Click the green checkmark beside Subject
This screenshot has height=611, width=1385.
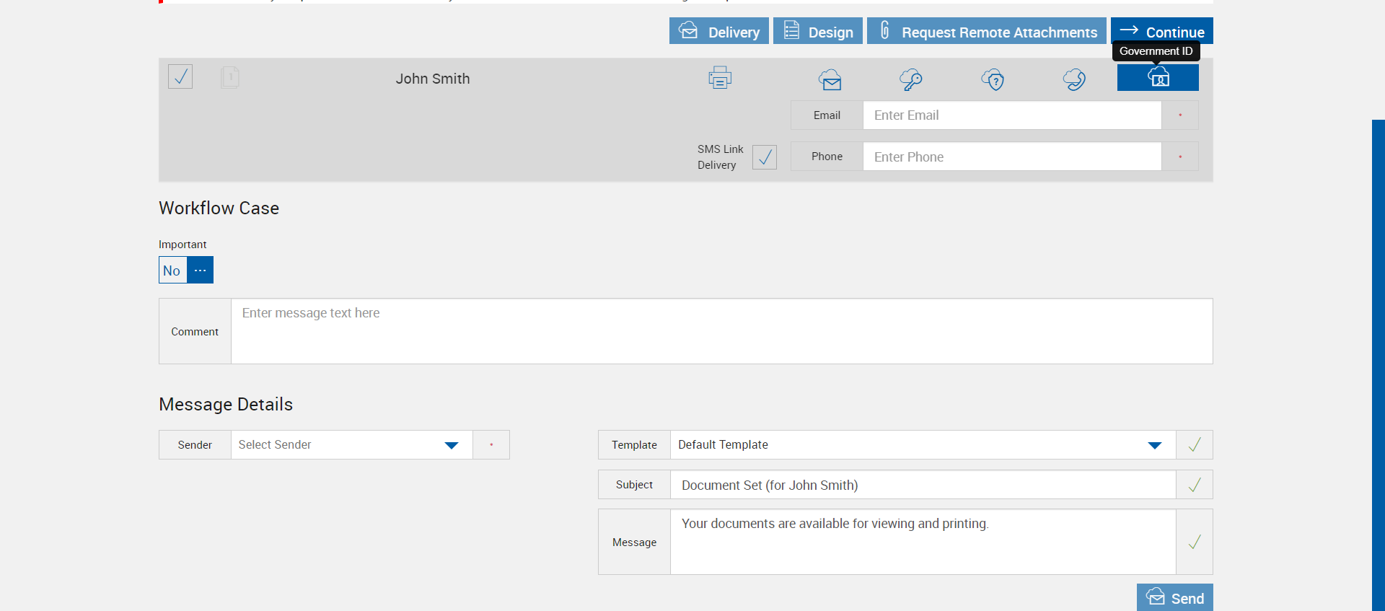point(1195,485)
